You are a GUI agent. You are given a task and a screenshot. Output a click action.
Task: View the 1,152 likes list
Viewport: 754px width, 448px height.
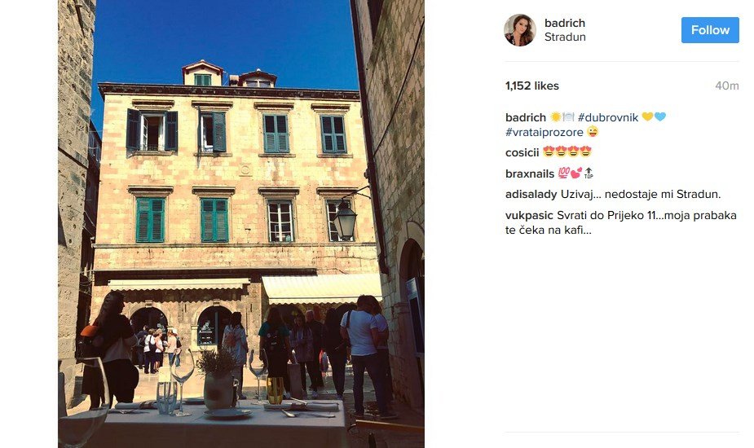(531, 86)
